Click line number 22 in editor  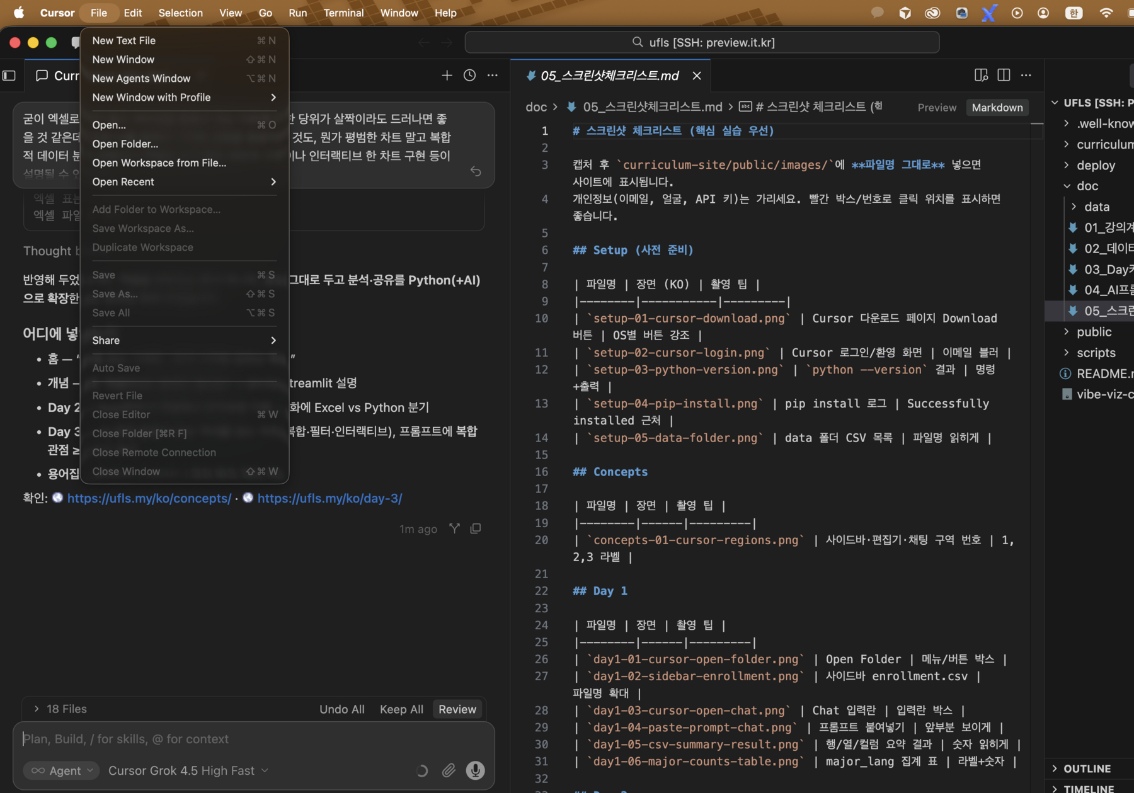click(541, 591)
